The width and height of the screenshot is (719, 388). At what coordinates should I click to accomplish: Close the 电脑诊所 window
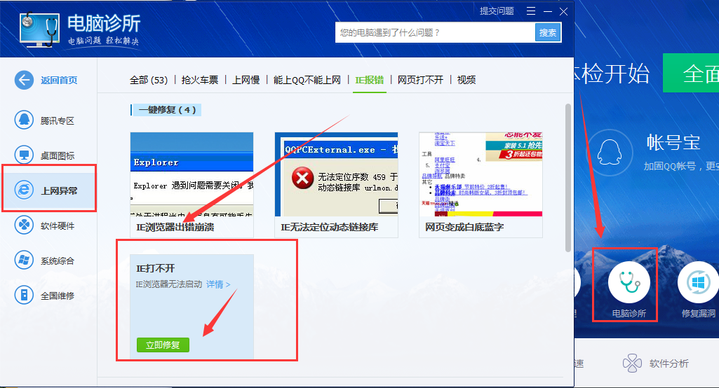tap(564, 11)
